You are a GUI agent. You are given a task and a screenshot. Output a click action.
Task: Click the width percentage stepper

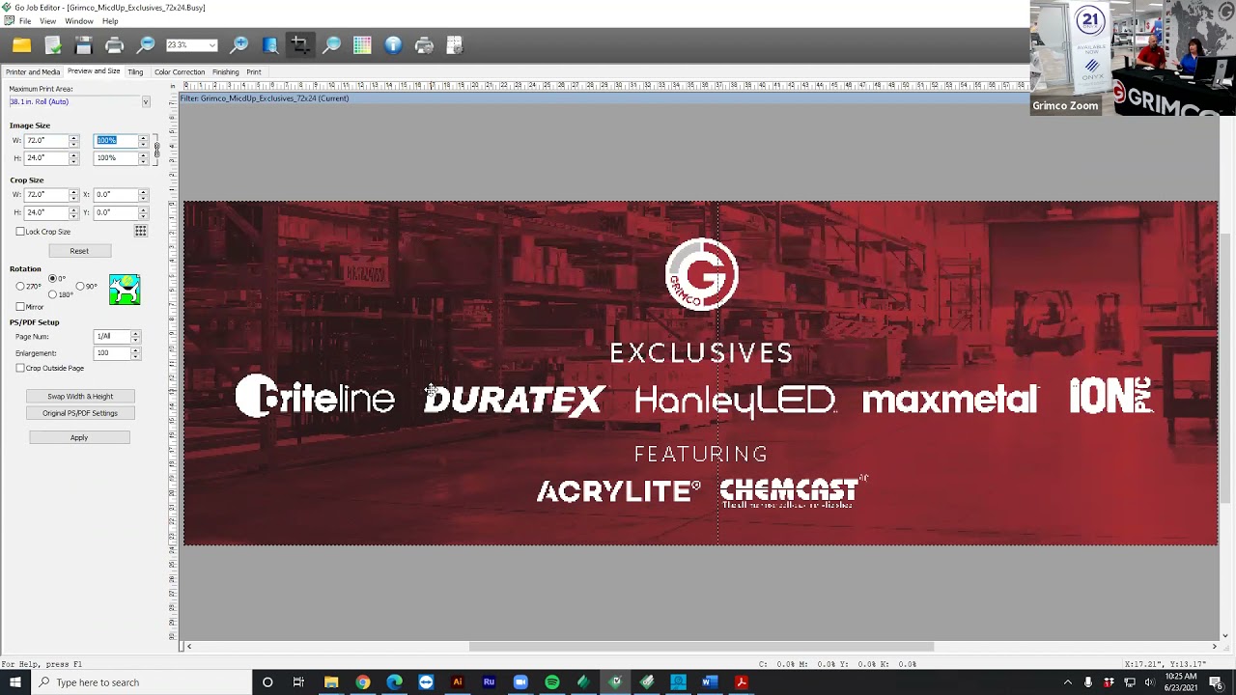pos(143,141)
